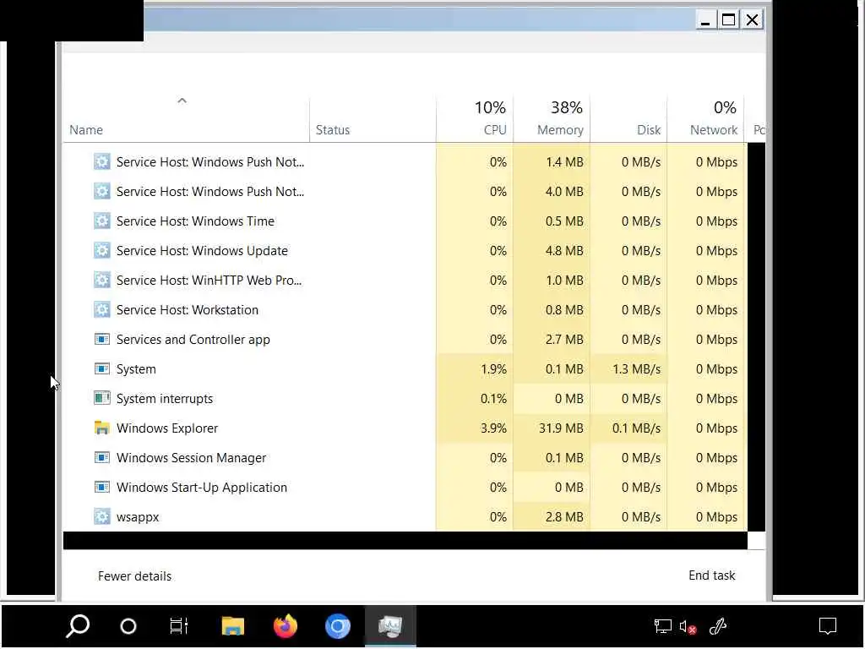
Task: Launch Firefox from the taskbar
Action: 286,626
